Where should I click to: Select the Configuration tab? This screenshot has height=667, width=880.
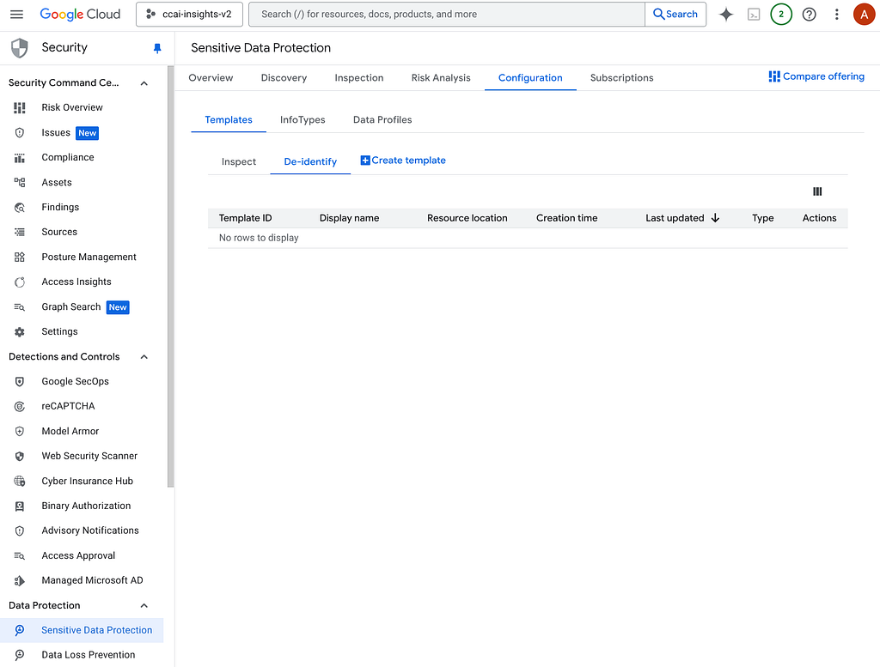tap(530, 78)
